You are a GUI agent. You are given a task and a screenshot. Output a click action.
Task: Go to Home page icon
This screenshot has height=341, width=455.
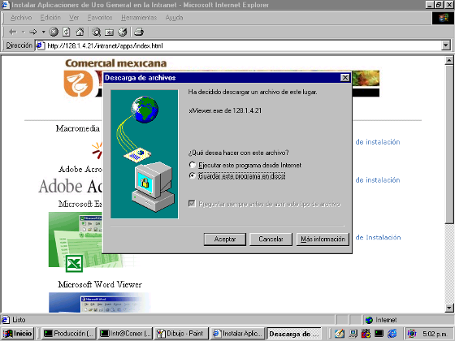coord(80,32)
